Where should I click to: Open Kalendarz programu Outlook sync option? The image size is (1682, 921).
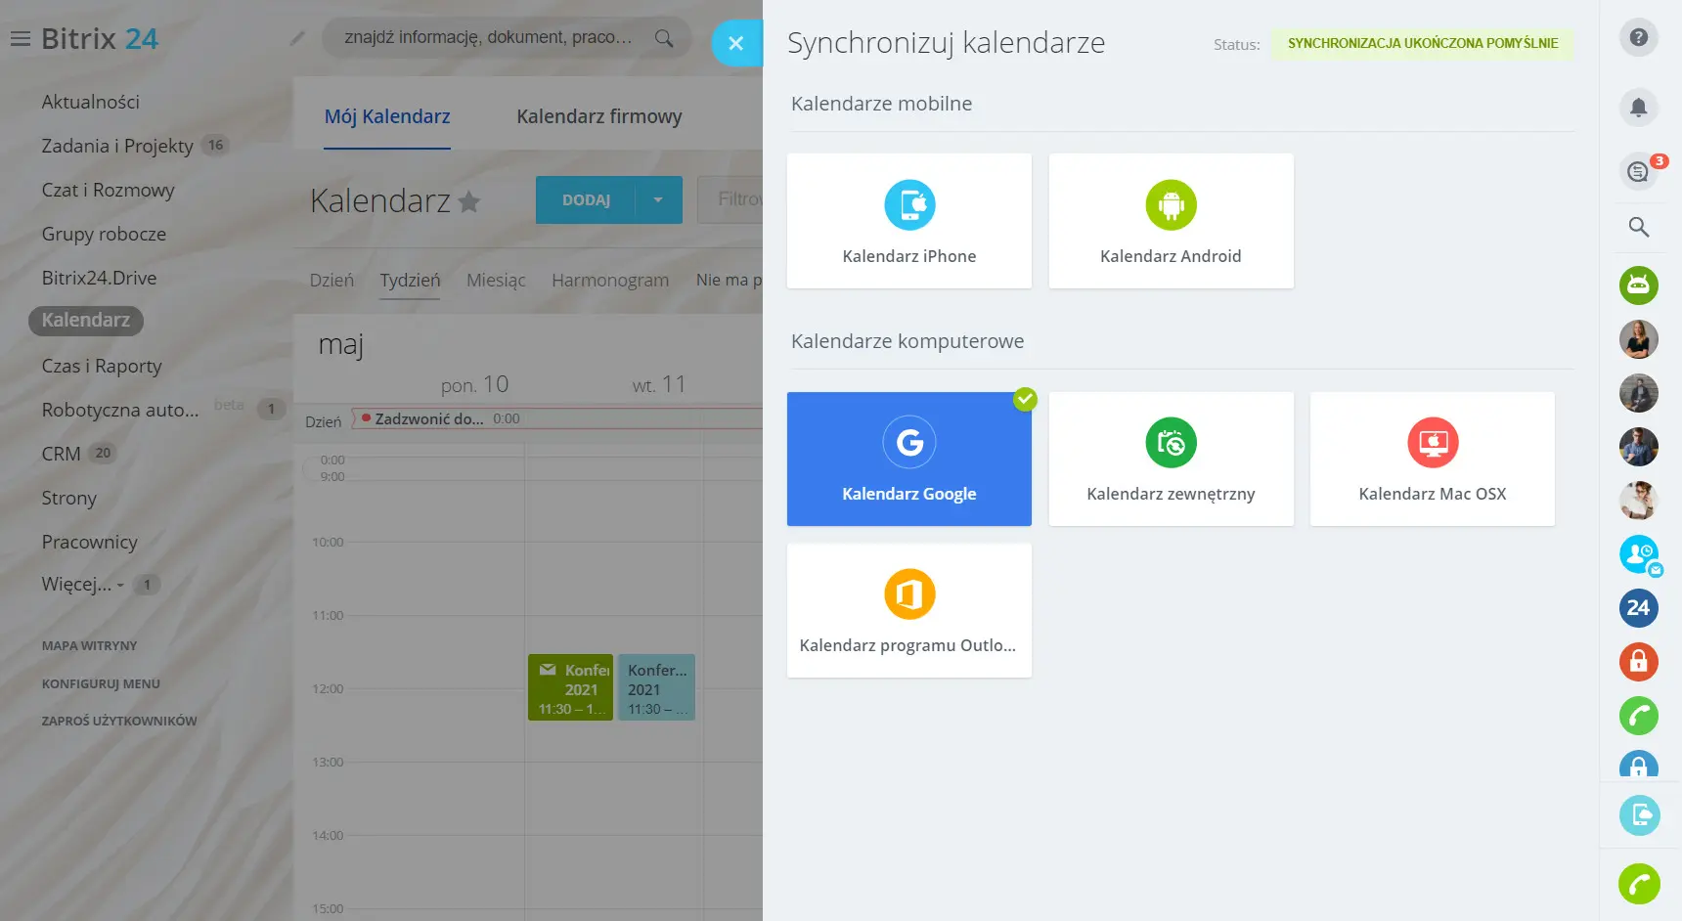pos(908,611)
